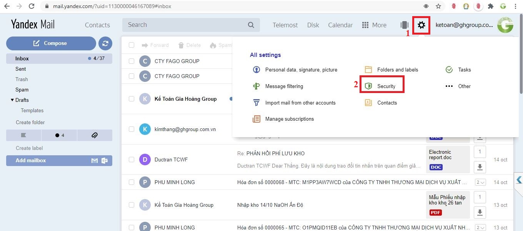Filter by flagged messages icon

click(x=23, y=135)
